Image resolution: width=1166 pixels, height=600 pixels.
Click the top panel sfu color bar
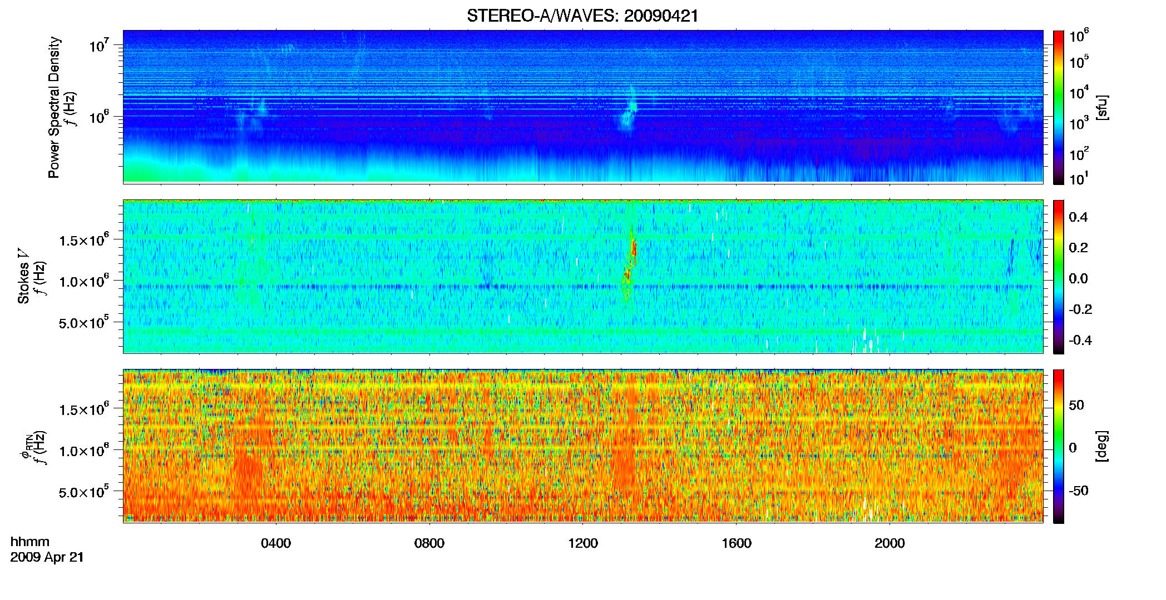pyautogui.click(x=1059, y=107)
